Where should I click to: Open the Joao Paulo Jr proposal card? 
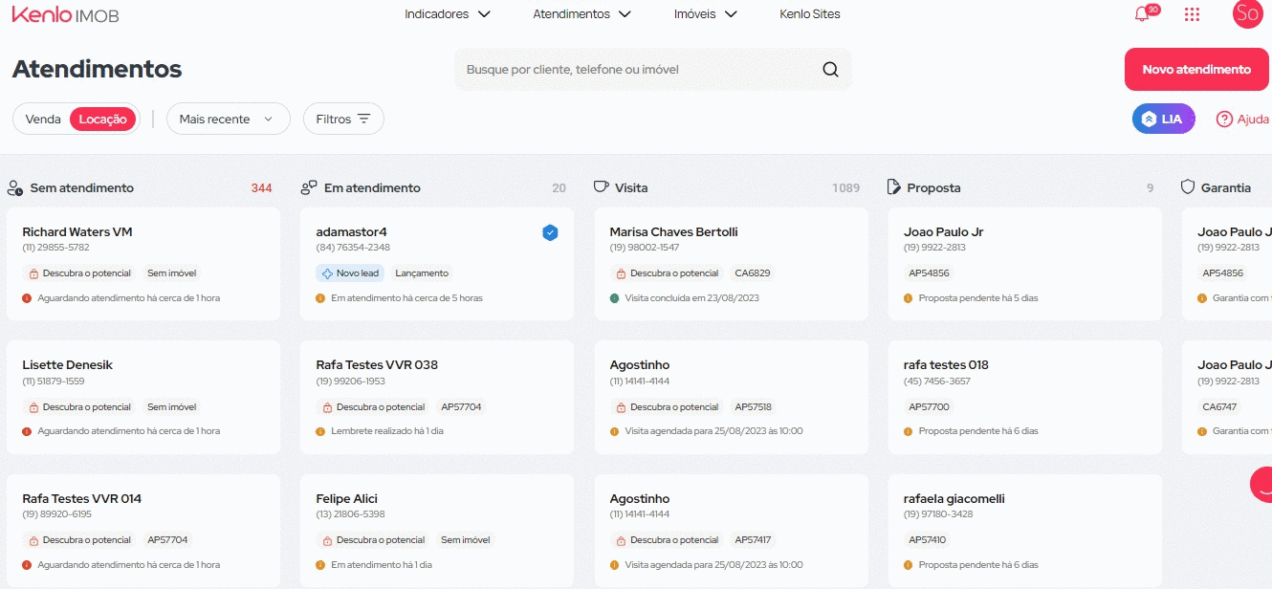1025,264
